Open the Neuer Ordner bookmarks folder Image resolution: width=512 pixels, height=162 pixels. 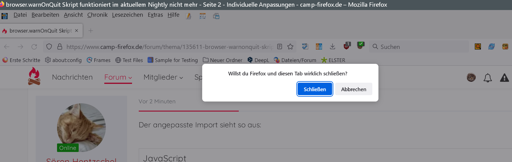(x=223, y=60)
